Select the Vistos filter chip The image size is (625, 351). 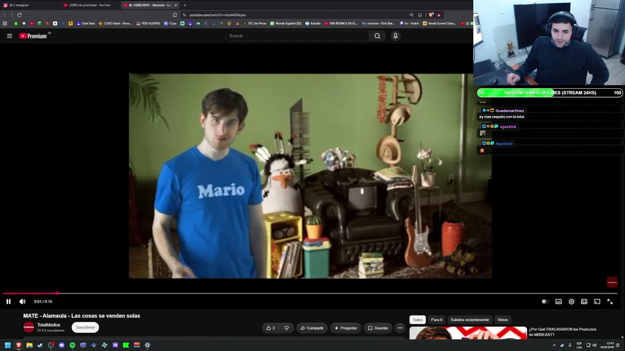click(502, 320)
